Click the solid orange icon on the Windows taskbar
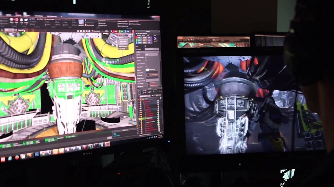 coord(55,152)
